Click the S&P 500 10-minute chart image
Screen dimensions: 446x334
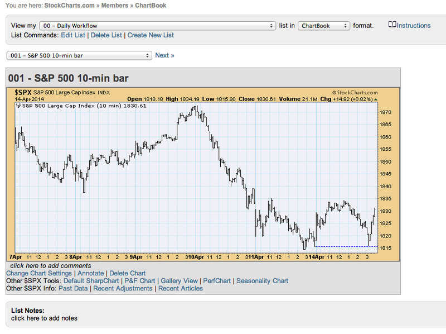pyautogui.click(x=203, y=174)
